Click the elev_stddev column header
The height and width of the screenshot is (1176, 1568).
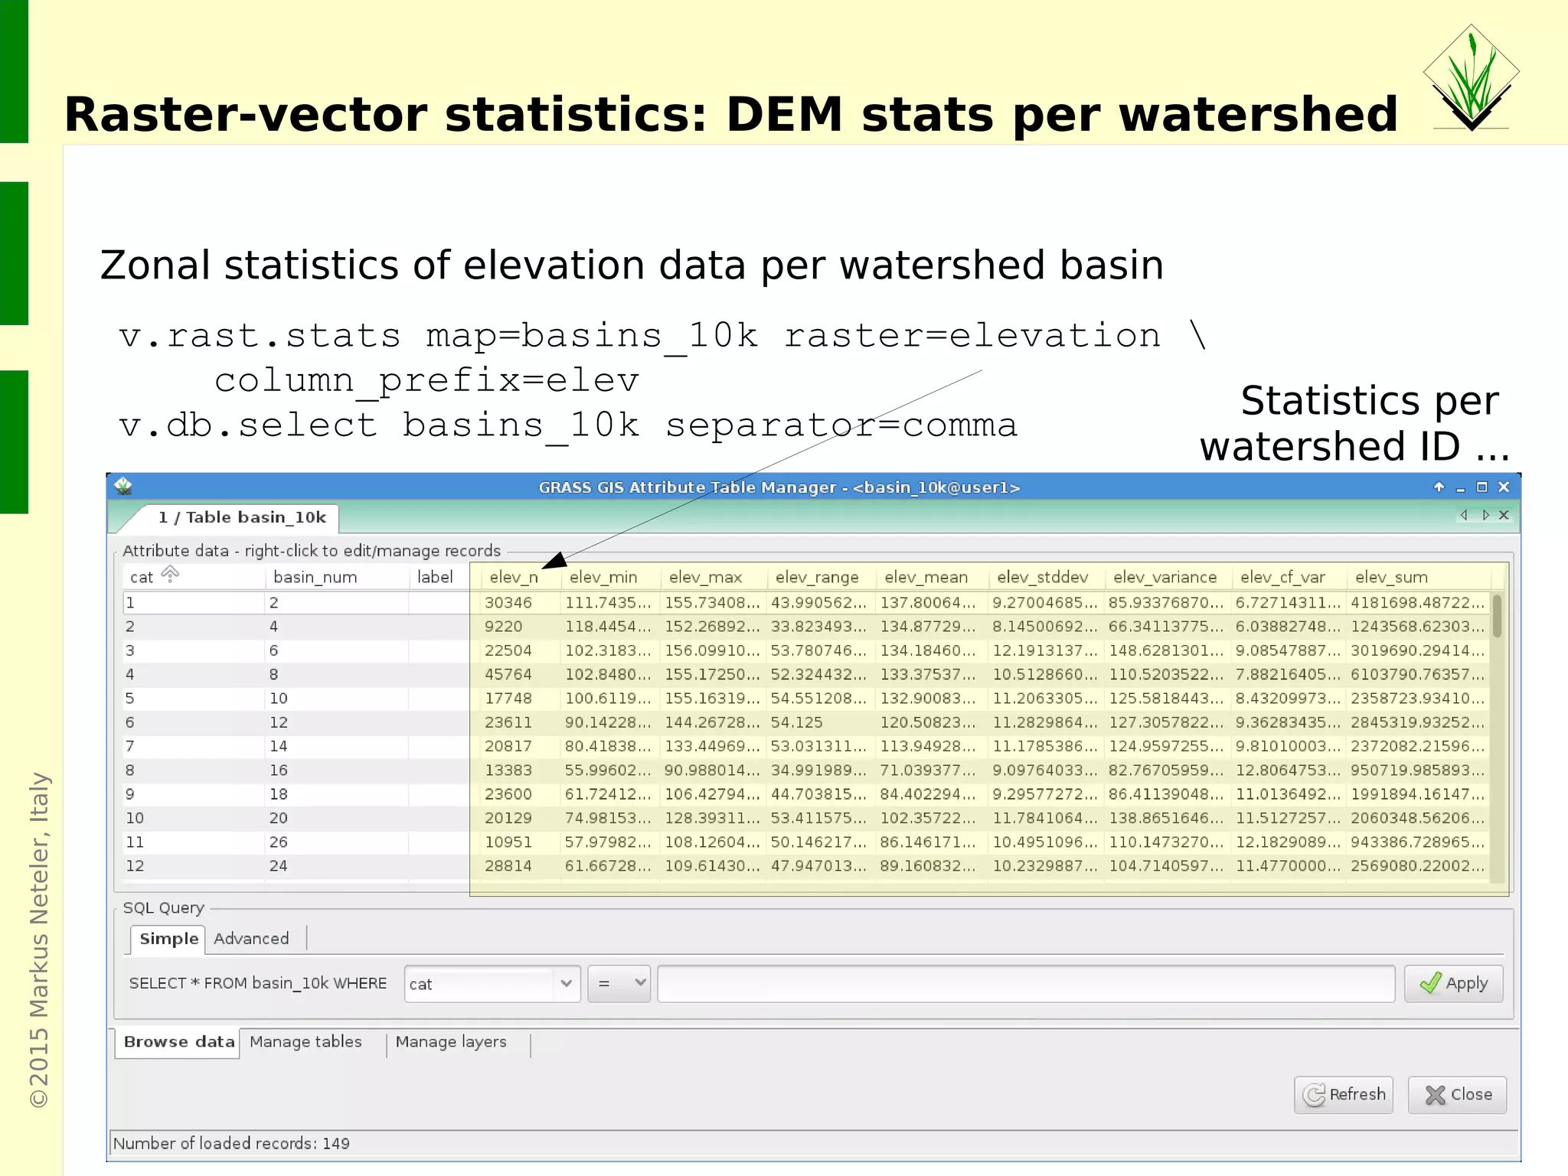[1046, 577]
